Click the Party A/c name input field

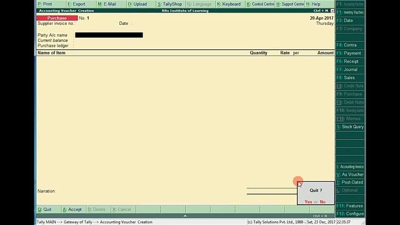[x=109, y=35]
